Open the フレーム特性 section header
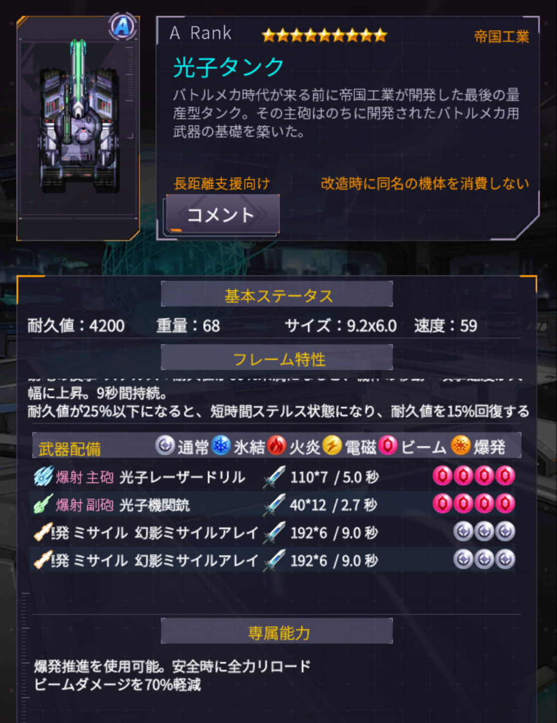 (277, 358)
